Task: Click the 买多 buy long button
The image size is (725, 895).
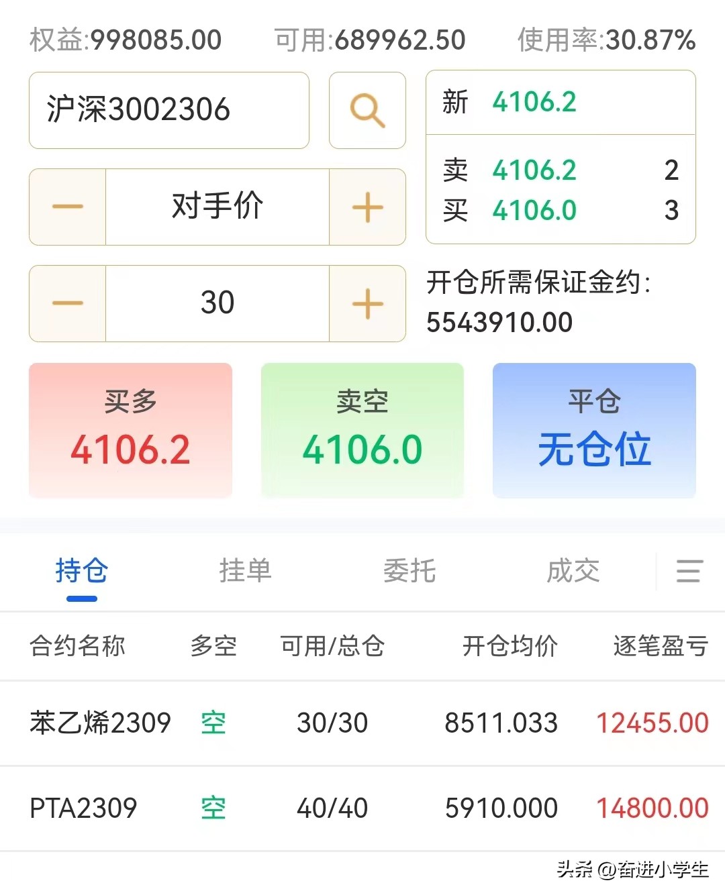Action: point(130,430)
